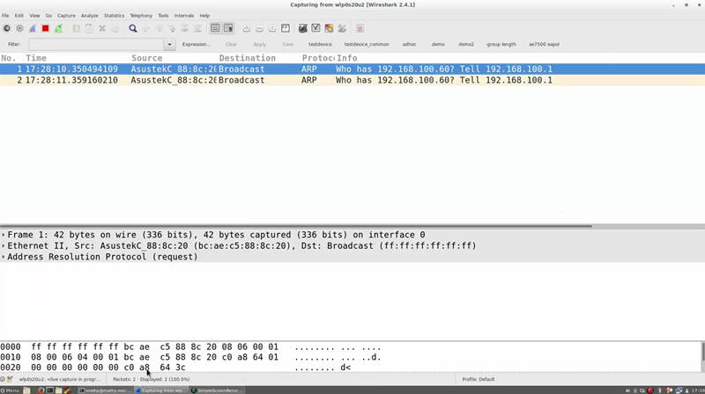The width and height of the screenshot is (705, 394).
Task: Click the Save filter button
Action: (288, 44)
